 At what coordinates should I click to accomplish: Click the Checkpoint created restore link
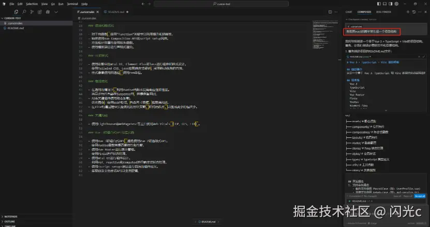click(x=373, y=20)
